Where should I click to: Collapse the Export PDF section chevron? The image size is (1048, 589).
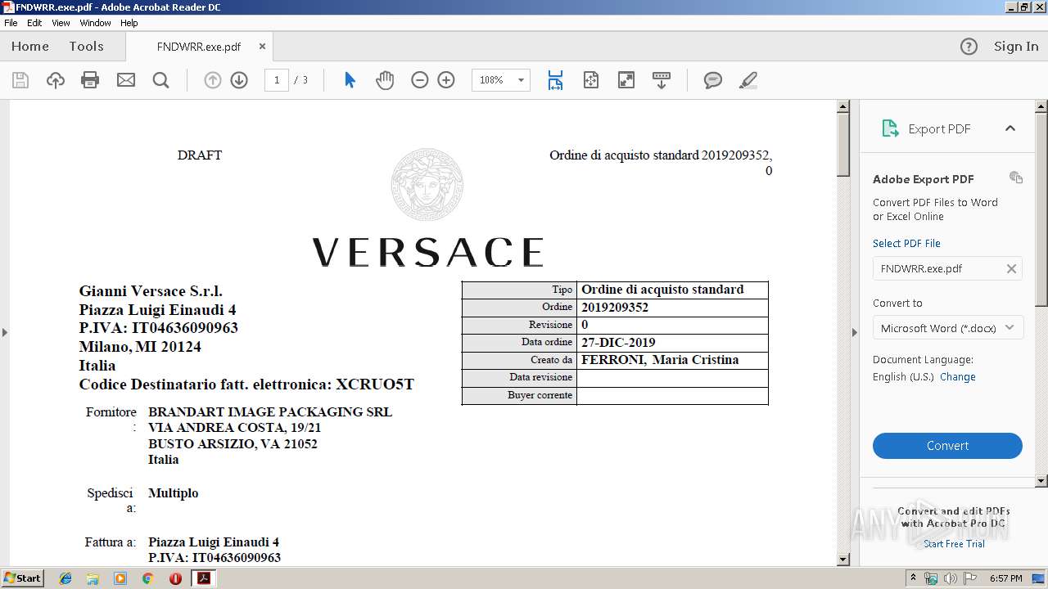coord(1010,128)
